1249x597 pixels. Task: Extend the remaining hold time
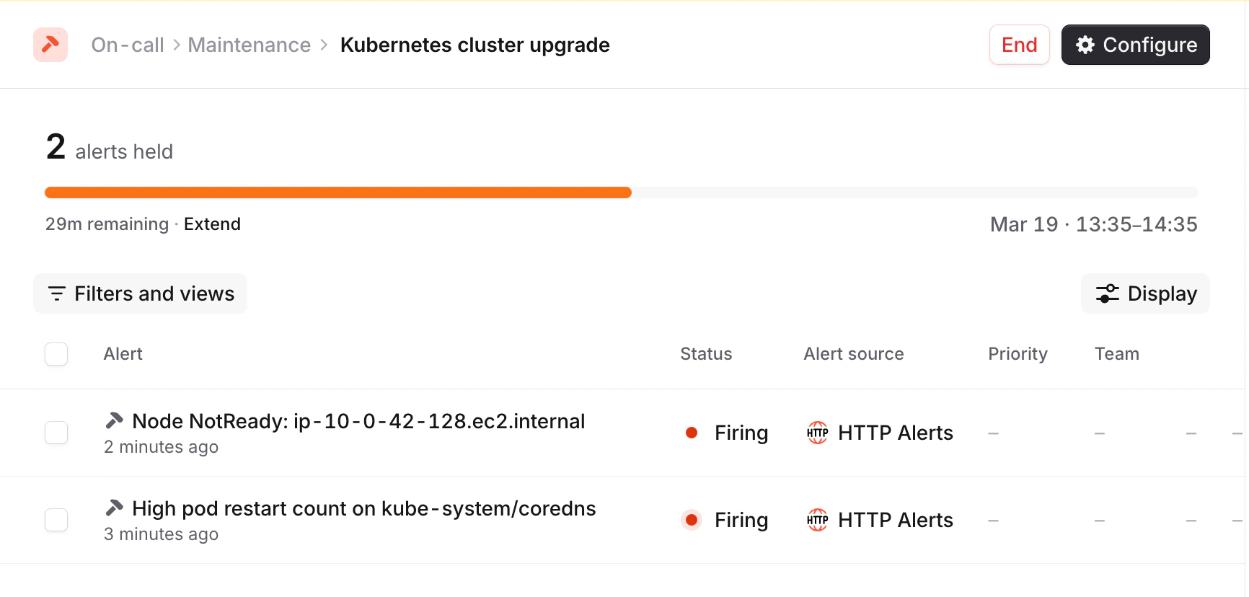click(212, 224)
